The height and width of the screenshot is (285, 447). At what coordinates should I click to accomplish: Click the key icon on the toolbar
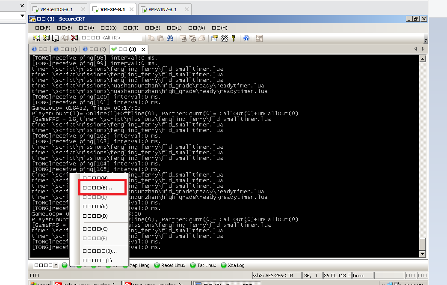pos(232,38)
